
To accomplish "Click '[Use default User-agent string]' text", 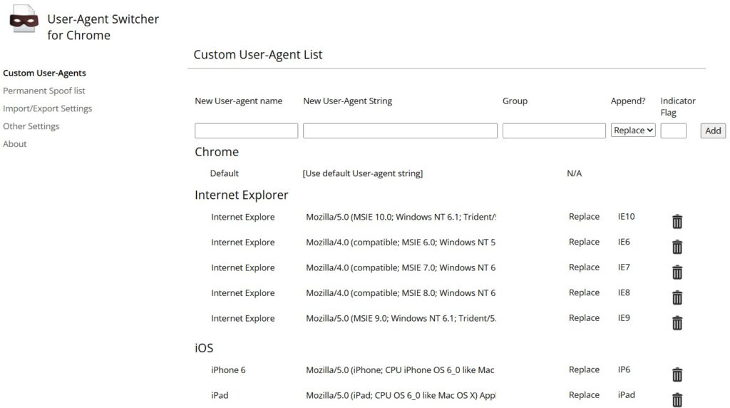I will [363, 173].
